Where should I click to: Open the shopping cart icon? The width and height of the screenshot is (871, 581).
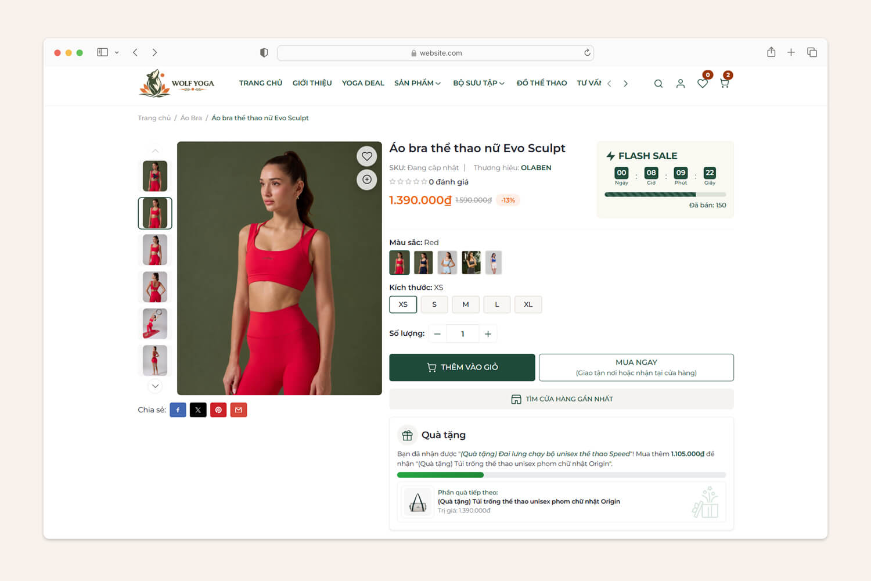725,84
